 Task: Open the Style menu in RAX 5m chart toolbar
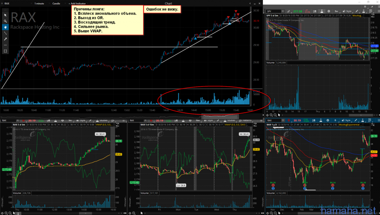click(82, 121)
